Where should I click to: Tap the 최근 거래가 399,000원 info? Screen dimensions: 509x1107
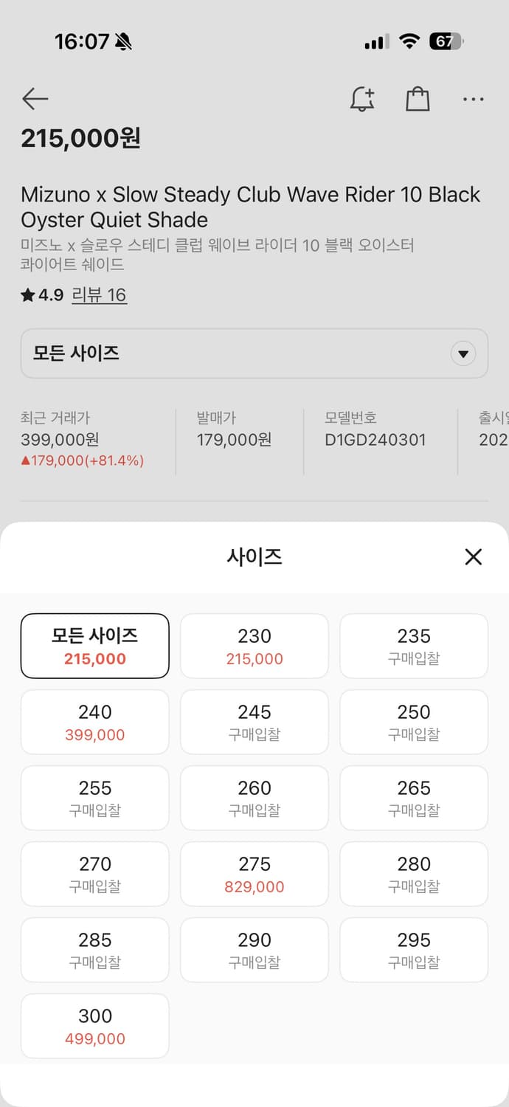click(x=60, y=440)
